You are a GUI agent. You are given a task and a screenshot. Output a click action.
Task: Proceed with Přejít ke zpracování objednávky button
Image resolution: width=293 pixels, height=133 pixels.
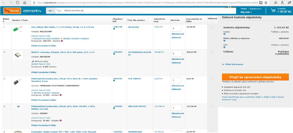click(255, 77)
